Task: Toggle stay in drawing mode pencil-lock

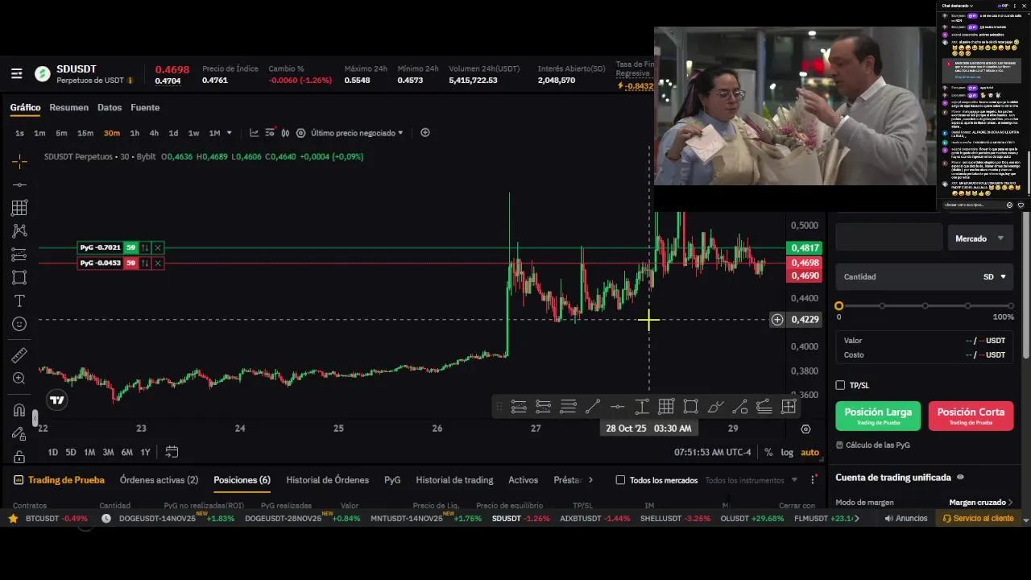Action: (x=19, y=433)
